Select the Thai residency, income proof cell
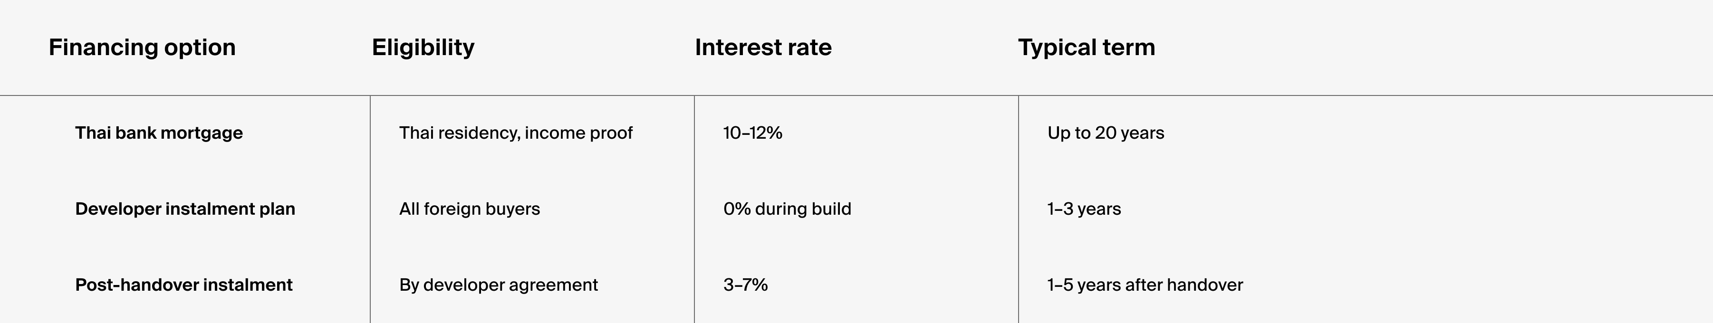Image resolution: width=1713 pixels, height=323 pixels. (515, 133)
